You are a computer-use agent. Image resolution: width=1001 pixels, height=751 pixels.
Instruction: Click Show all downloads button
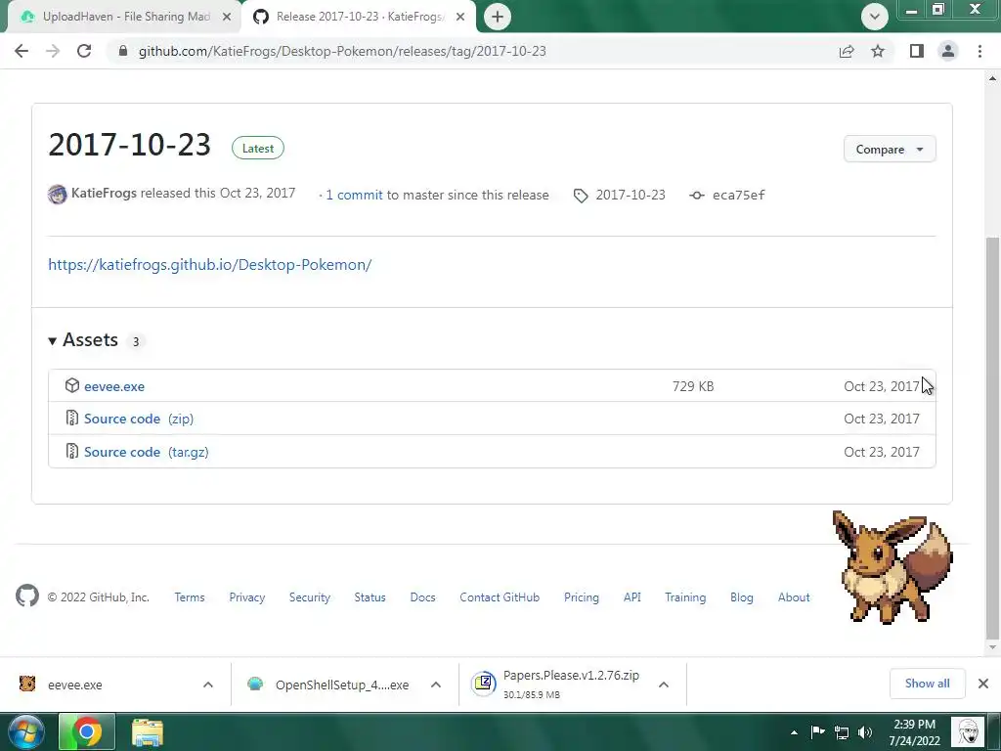[927, 684]
